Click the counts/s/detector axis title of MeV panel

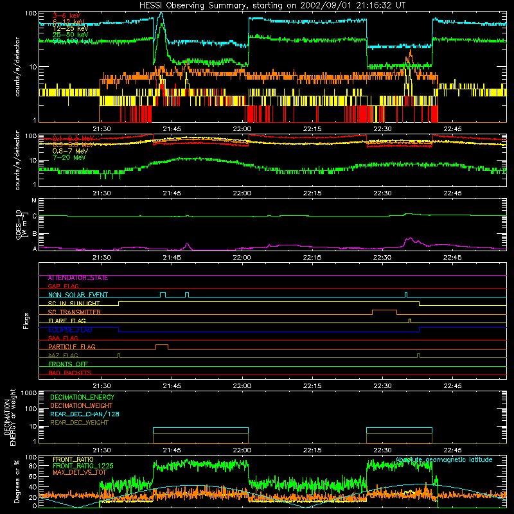17,160
